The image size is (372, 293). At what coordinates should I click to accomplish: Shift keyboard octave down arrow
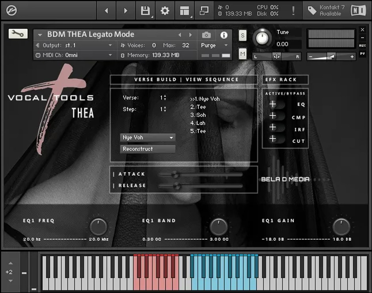10,281
